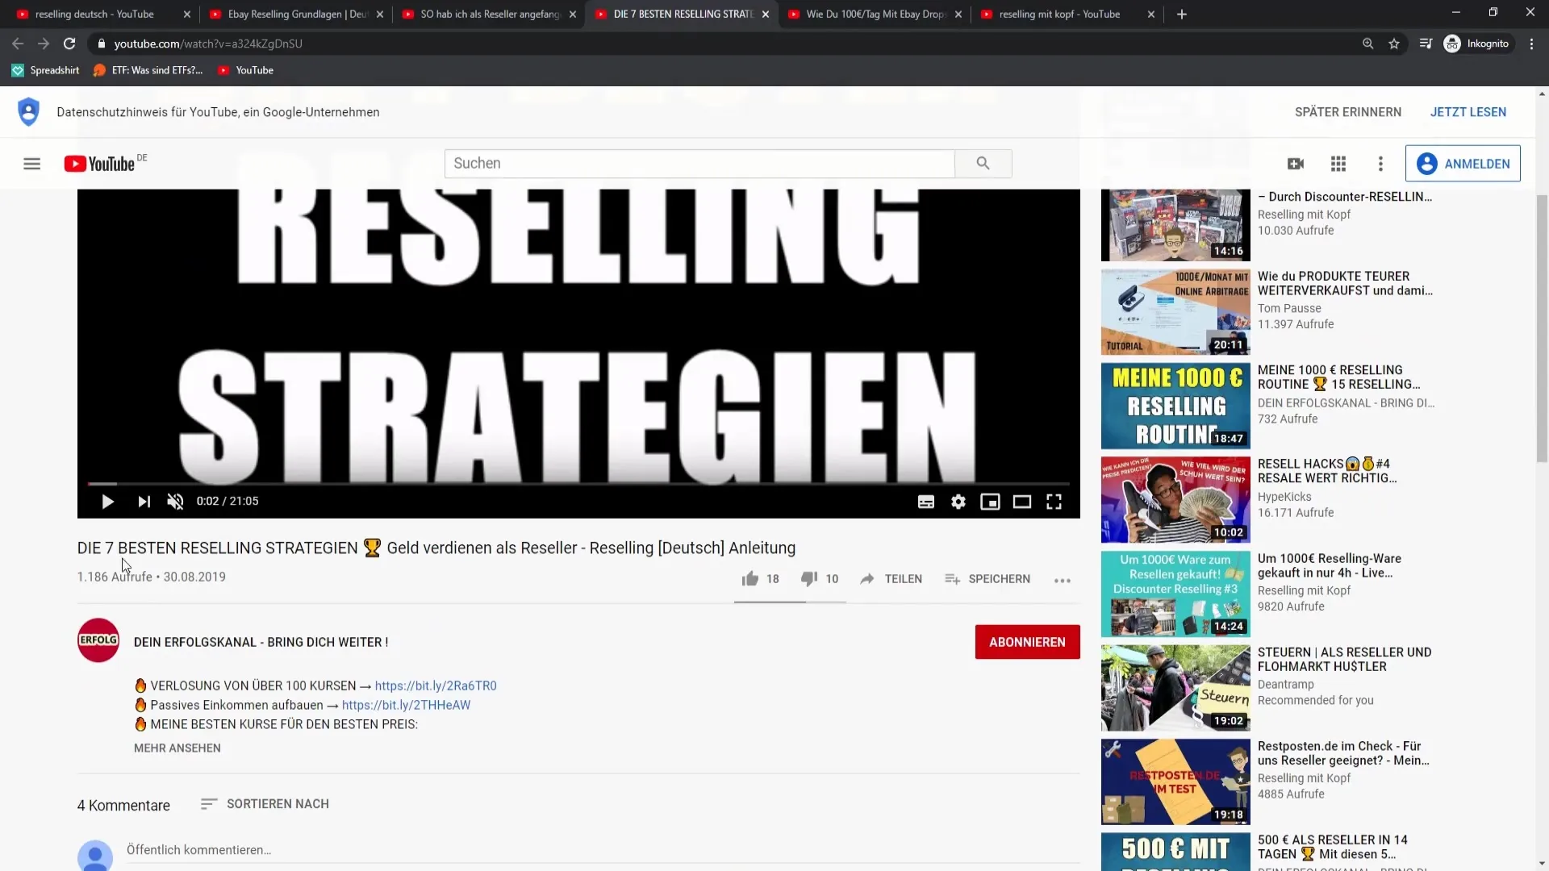
Task: Click the address bar URL
Action: 208,44
